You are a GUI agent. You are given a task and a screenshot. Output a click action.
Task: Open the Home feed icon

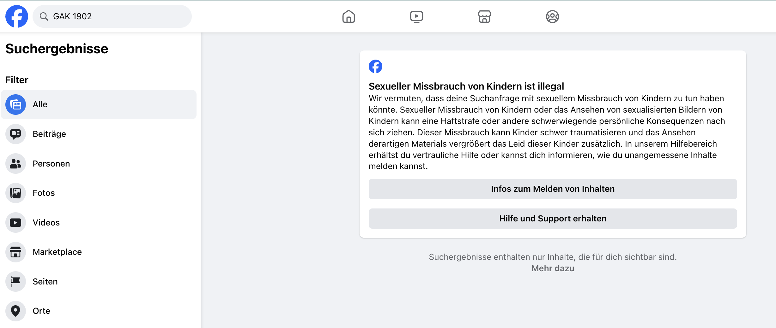[349, 16]
